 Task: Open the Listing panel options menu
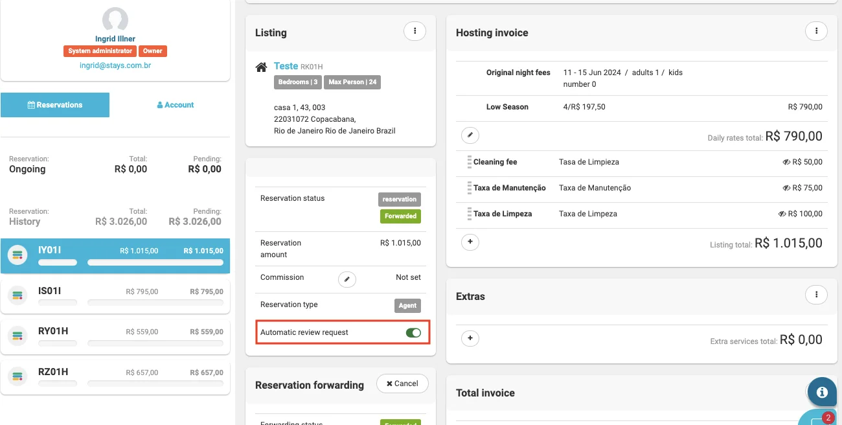click(415, 30)
